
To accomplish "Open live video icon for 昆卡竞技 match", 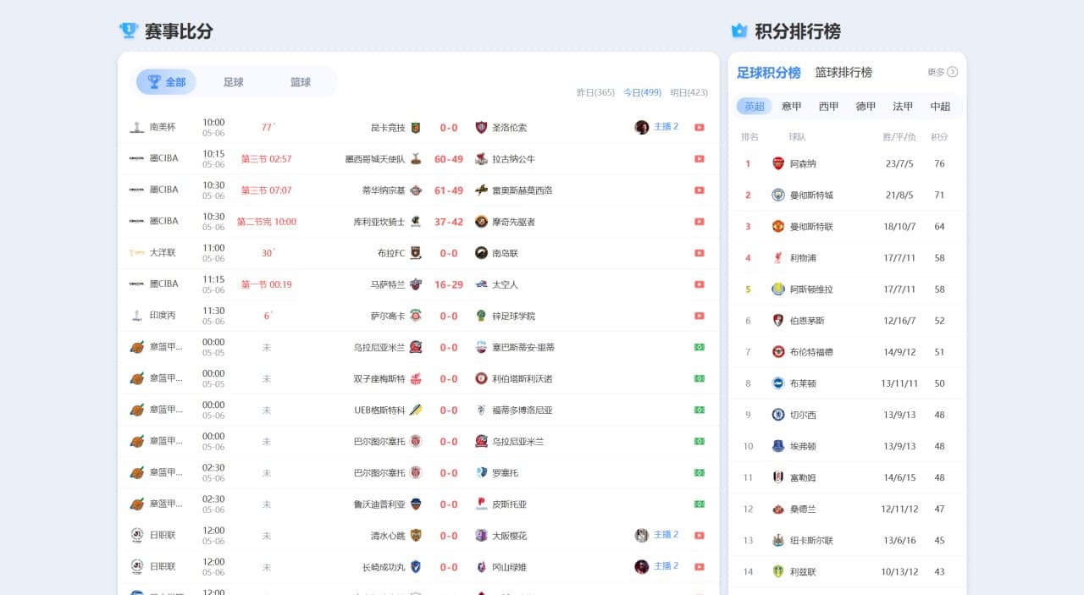I will point(700,128).
